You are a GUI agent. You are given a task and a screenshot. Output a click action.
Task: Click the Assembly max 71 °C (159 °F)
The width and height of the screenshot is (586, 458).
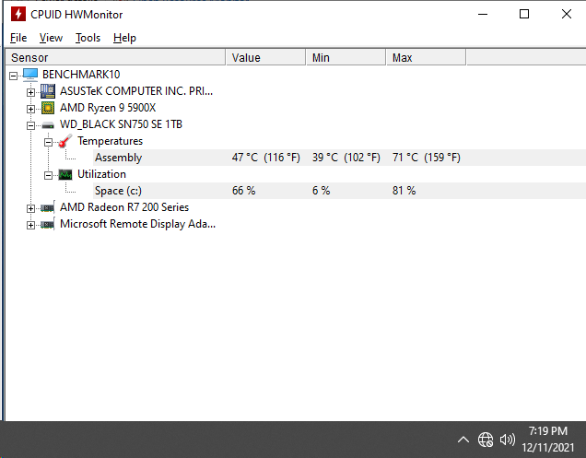tap(427, 158)
